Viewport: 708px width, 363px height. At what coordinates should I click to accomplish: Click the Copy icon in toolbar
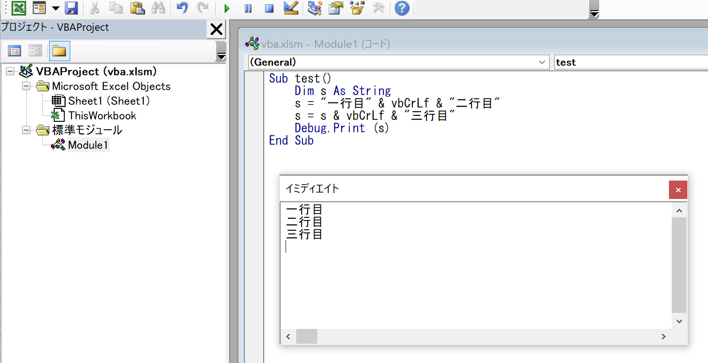(x=116, y=8)
